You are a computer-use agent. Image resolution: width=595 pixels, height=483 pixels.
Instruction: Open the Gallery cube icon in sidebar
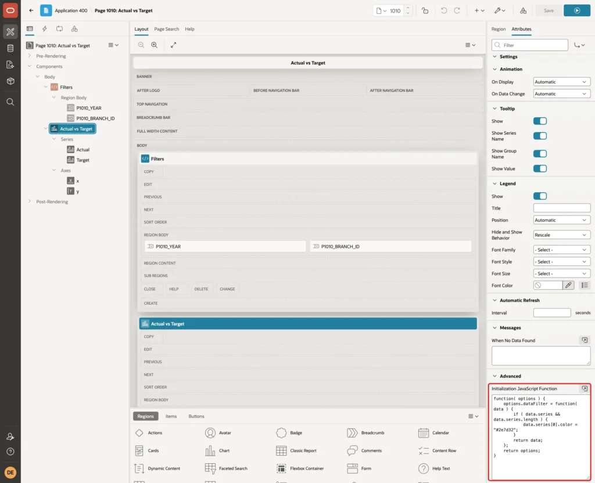coord(10,81)
